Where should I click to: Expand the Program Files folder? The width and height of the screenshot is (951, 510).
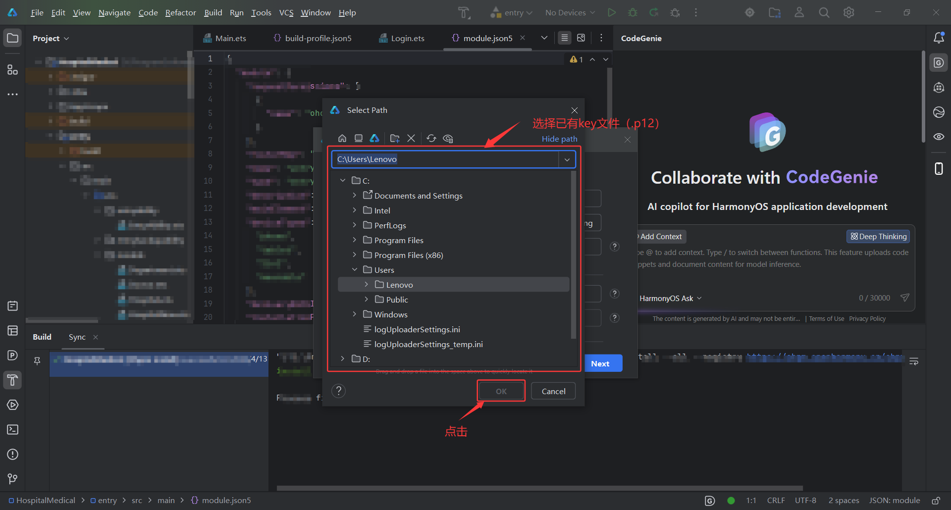point(355,240)
